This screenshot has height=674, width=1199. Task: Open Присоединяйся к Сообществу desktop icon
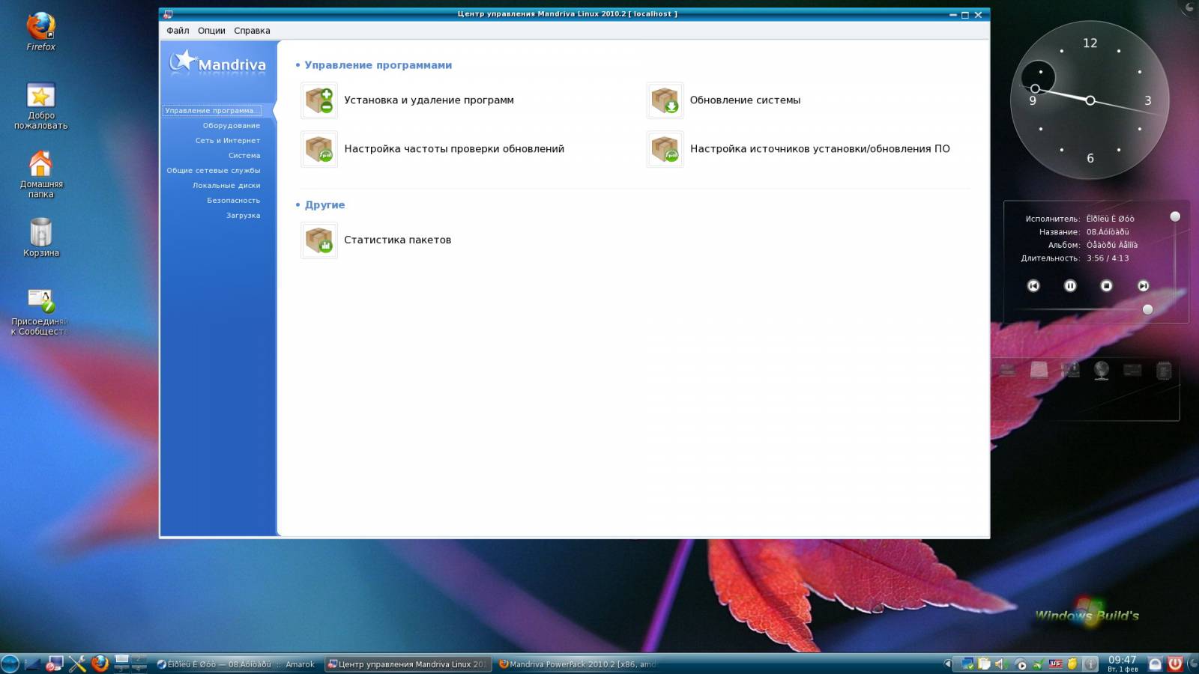[x=40, y=312]
